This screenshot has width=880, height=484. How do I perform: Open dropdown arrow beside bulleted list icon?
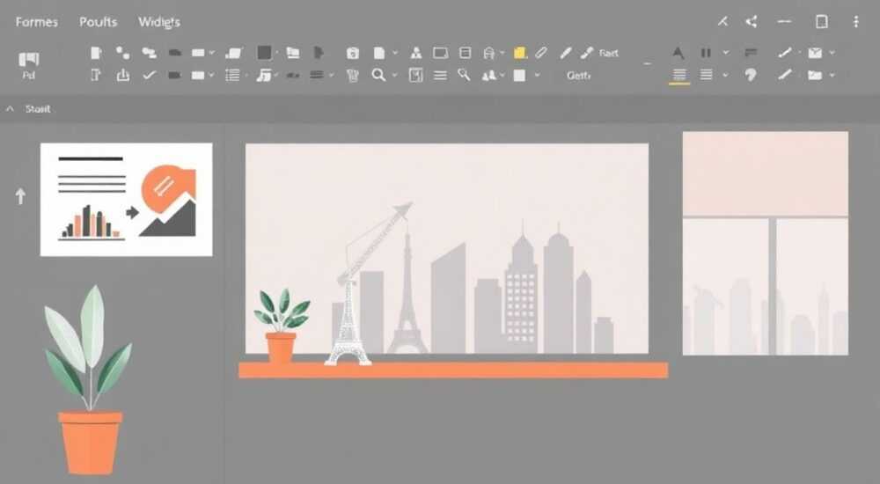click(246, 75)
